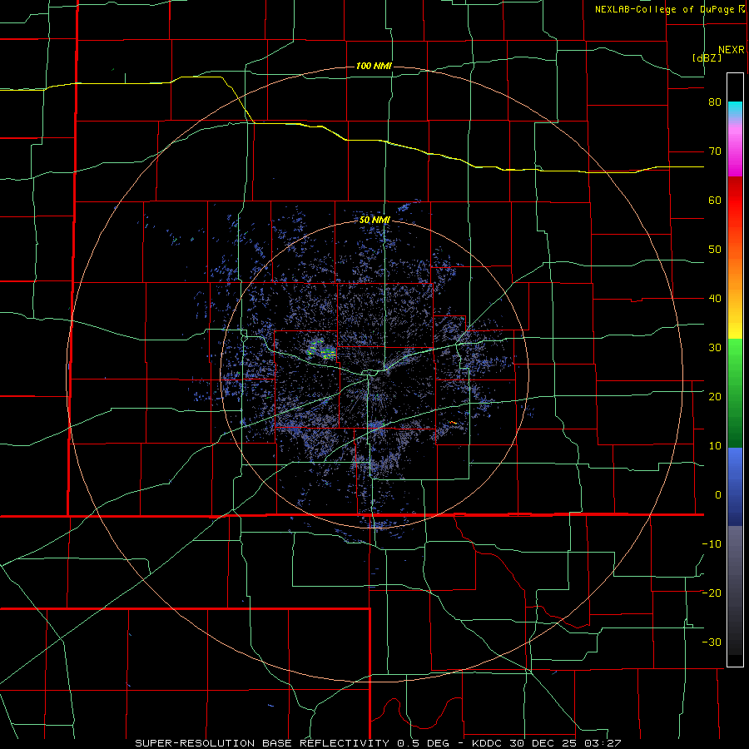Click the green-yellow echo cluster northwest of radar

point(322,350)
